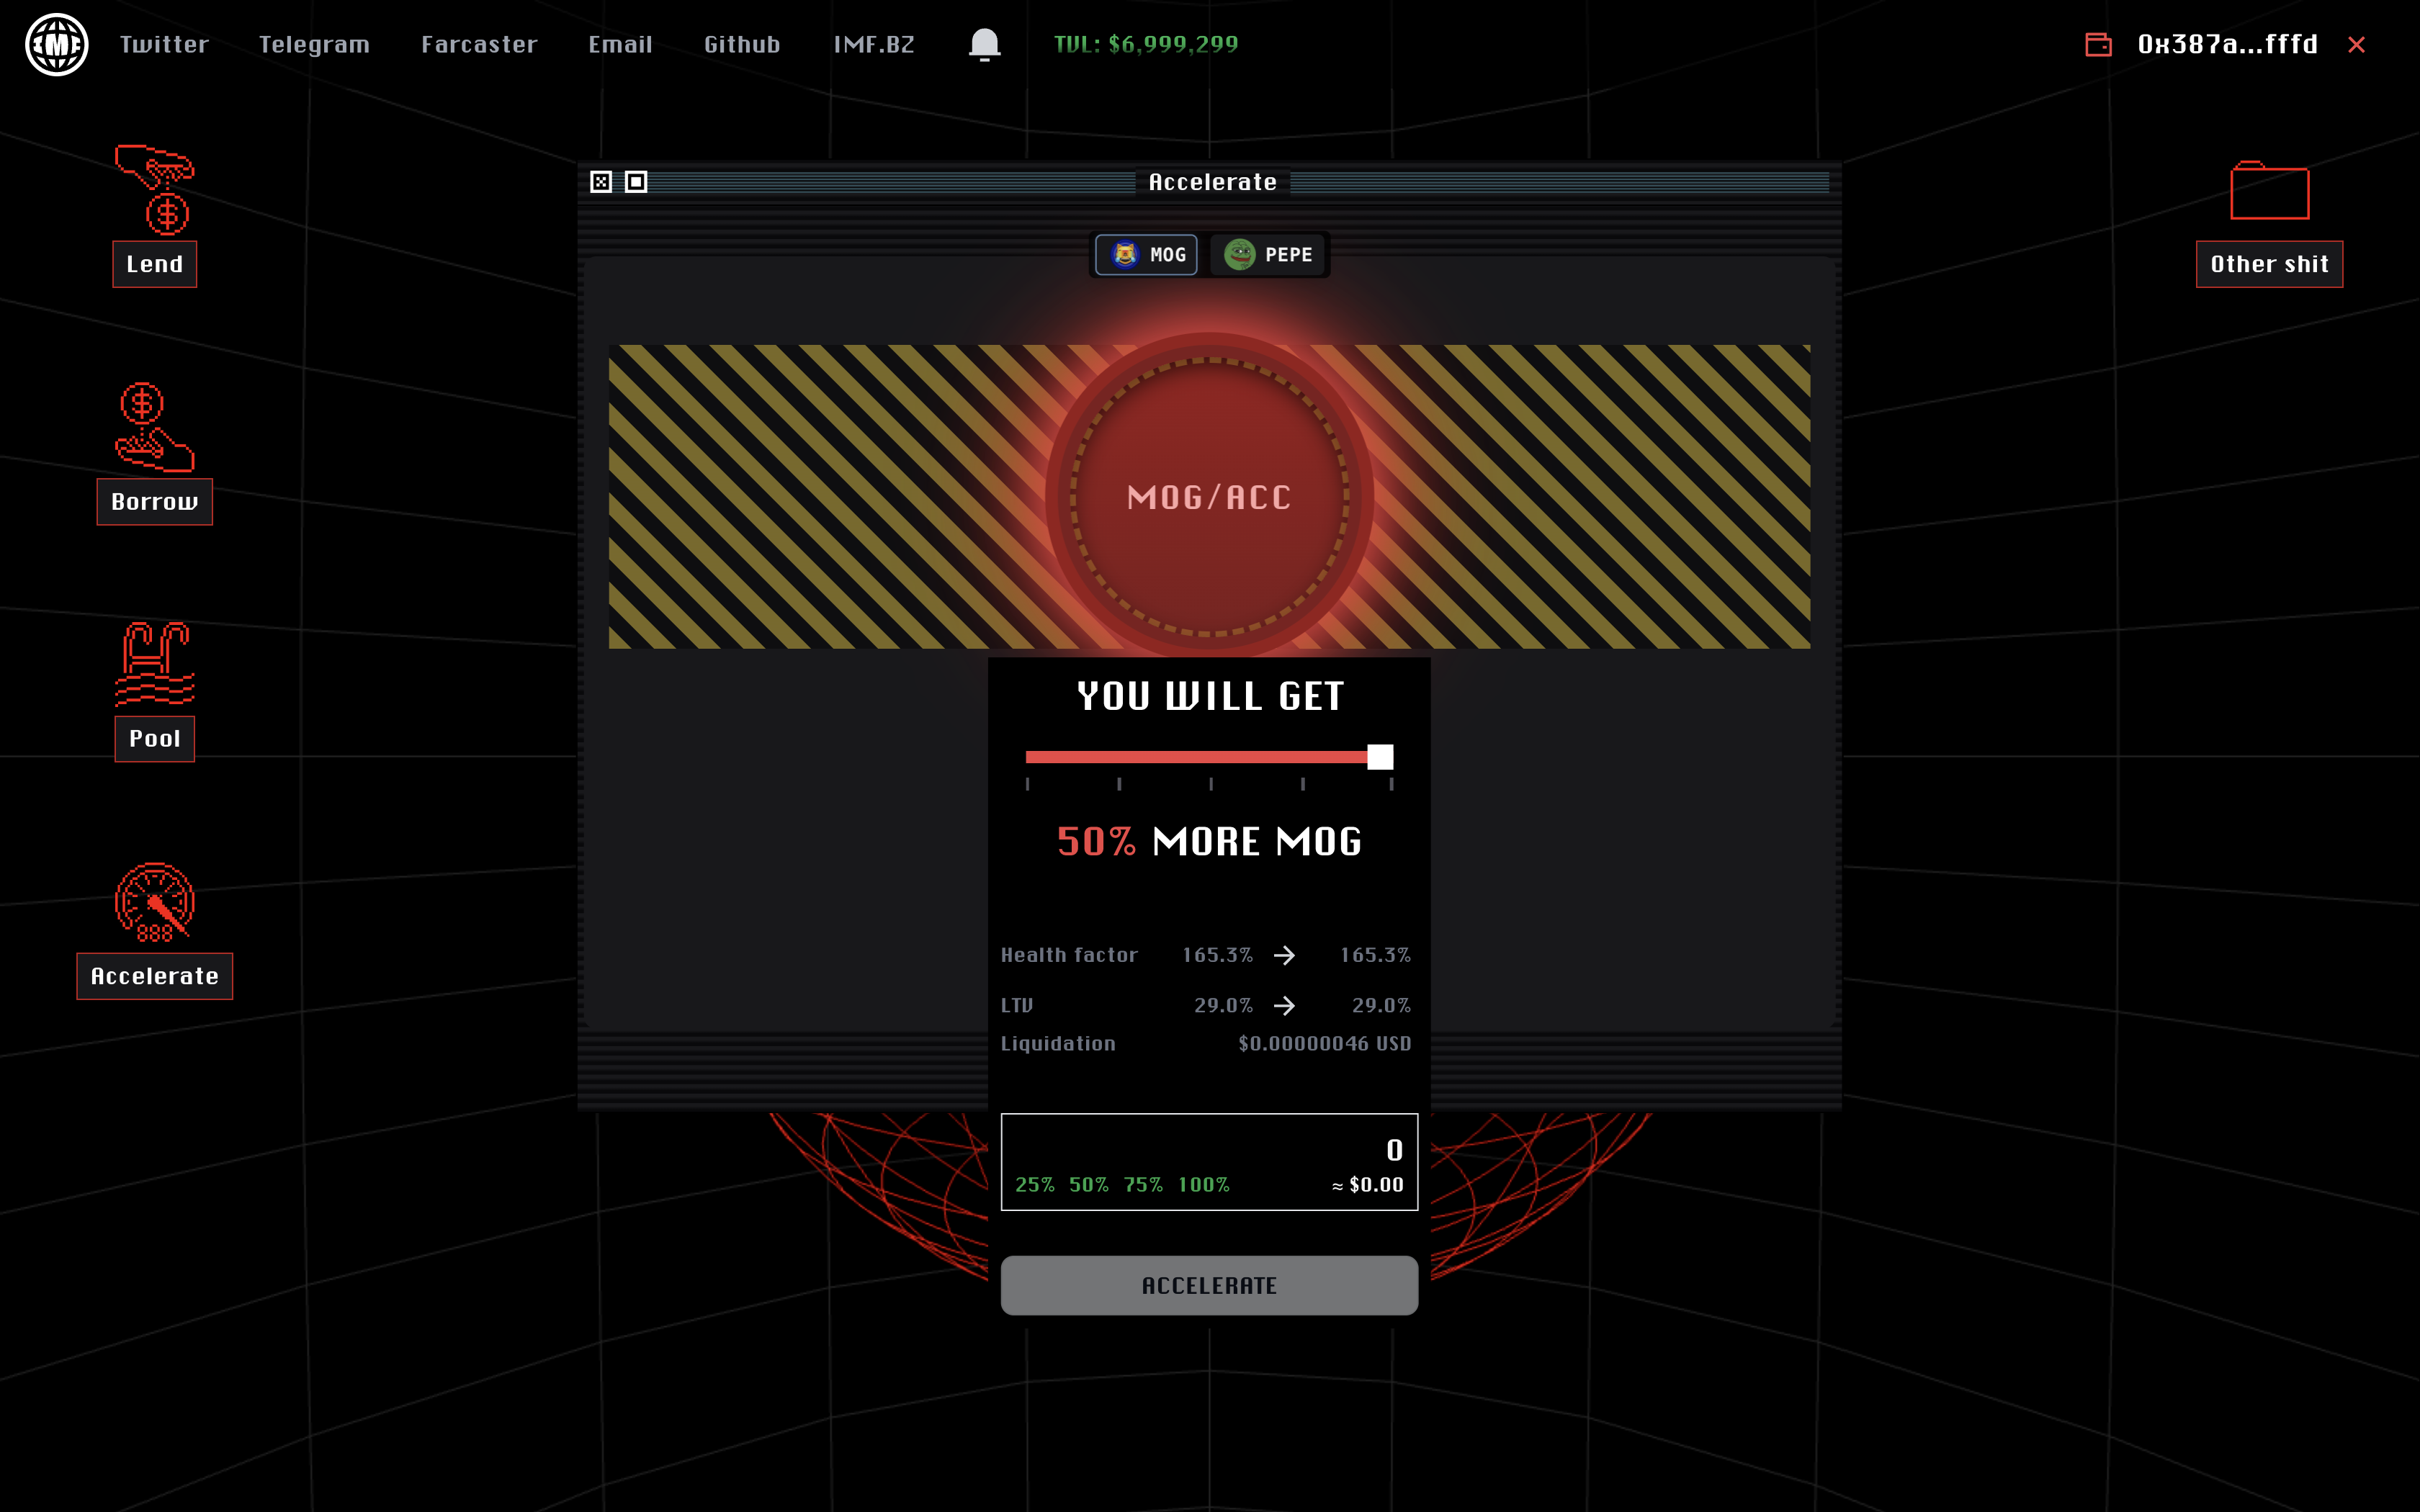Close the Accelerate window via X box
The width and height of the screenshot is (2420, 1512).
[x=601, y=182]
